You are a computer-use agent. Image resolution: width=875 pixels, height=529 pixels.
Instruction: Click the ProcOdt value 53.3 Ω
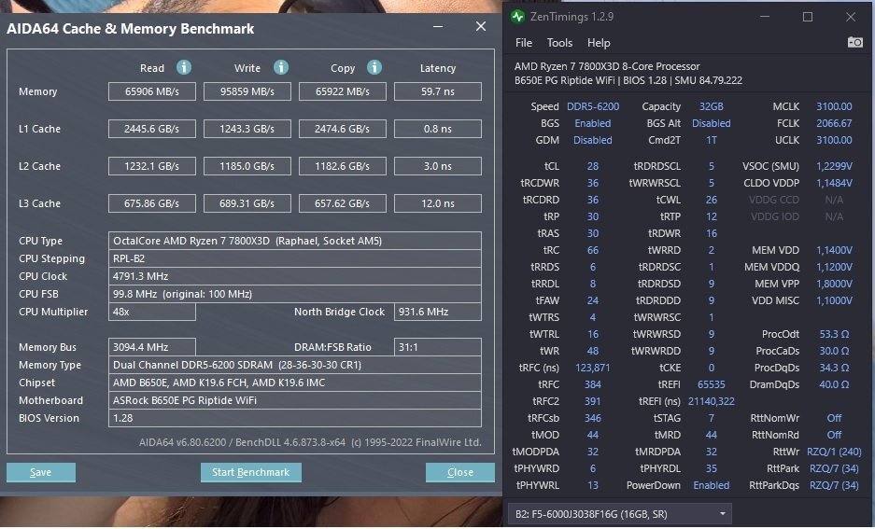834,334
